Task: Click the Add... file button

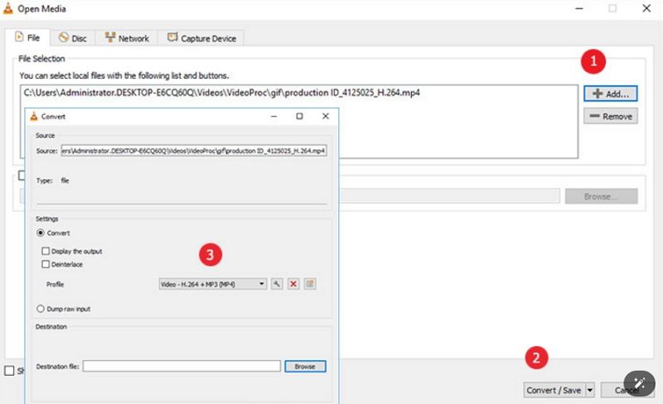Action: pos(610,94)
